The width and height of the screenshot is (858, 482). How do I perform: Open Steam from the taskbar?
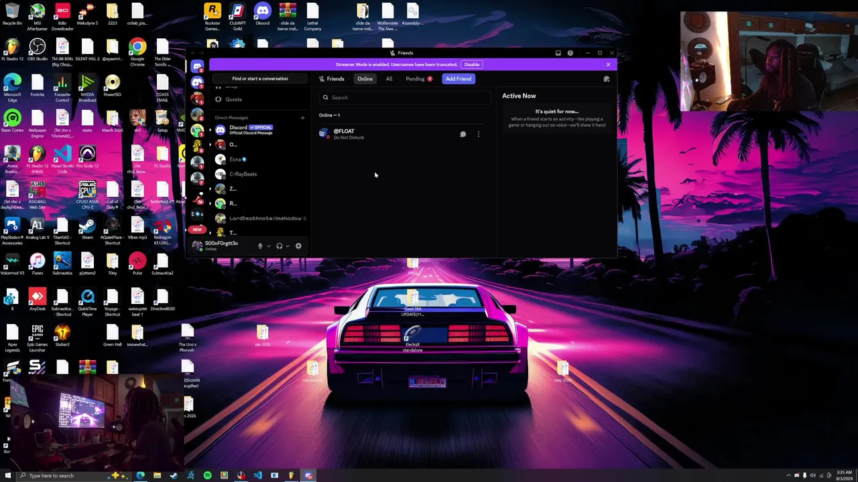[174, 475]
